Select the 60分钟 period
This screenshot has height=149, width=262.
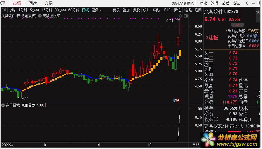click(74, 10)
